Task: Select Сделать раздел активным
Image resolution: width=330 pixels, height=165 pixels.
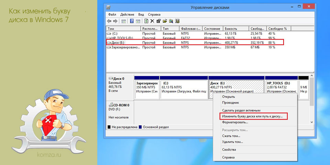Action: coord(241,110)
